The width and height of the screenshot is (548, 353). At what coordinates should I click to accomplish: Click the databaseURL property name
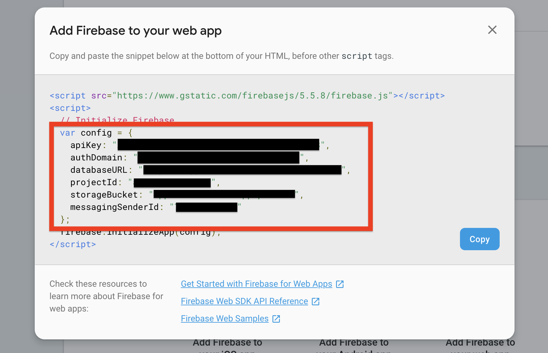tap(99, 170)
